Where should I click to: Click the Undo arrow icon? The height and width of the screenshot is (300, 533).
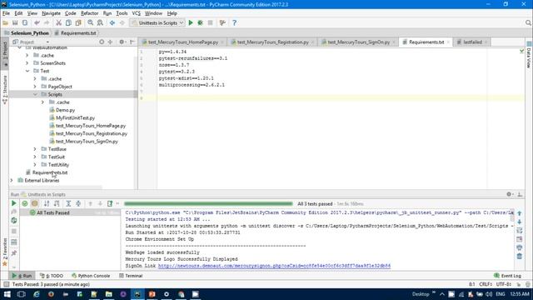point(37,22)
